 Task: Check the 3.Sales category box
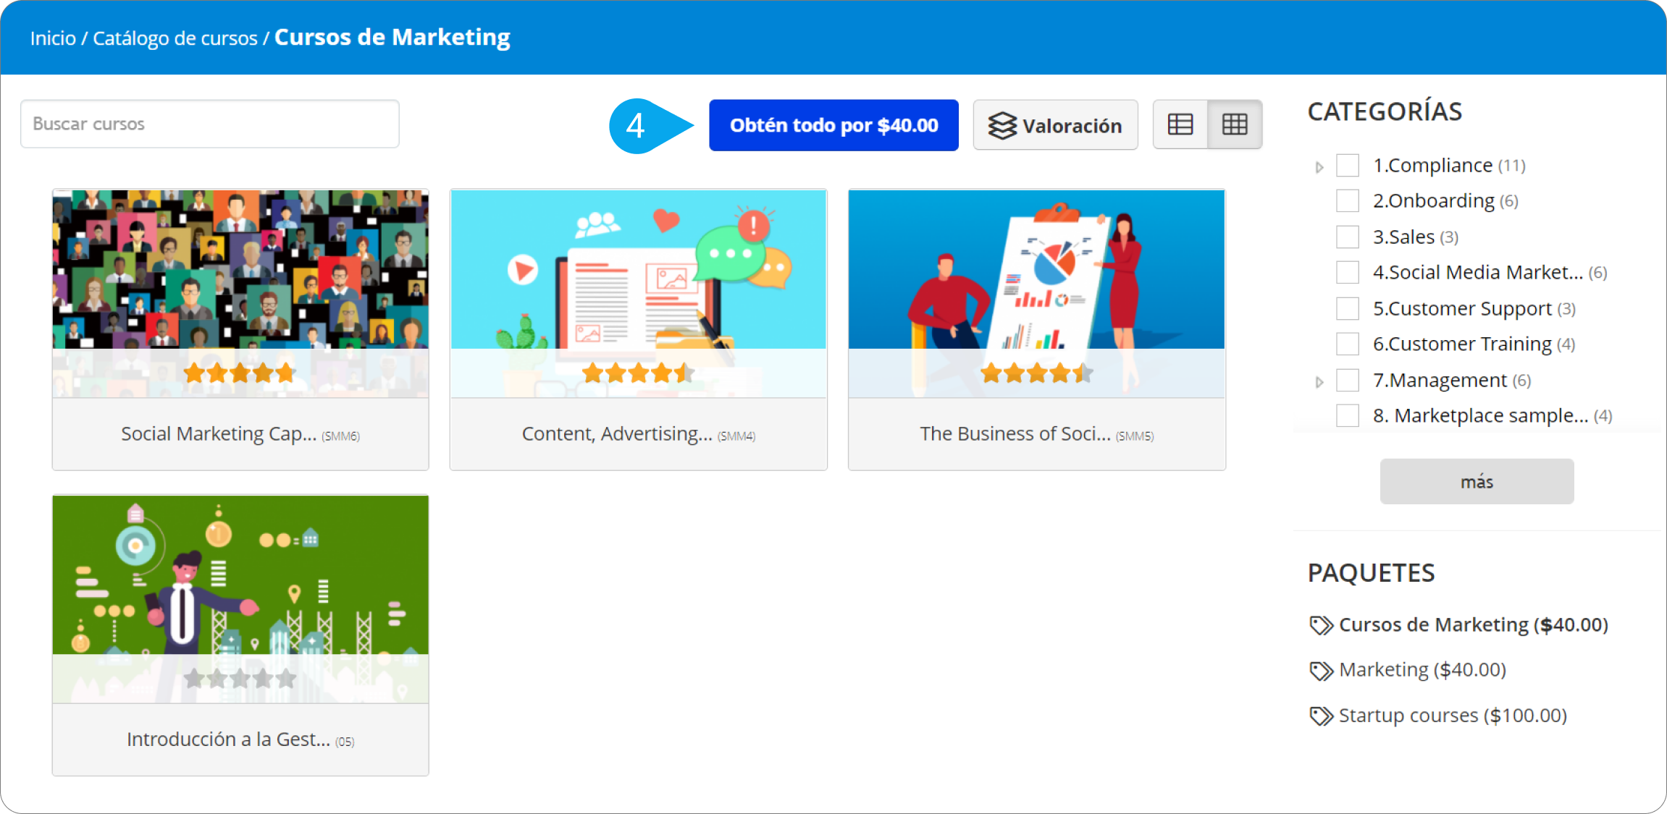click(1348, 237)
